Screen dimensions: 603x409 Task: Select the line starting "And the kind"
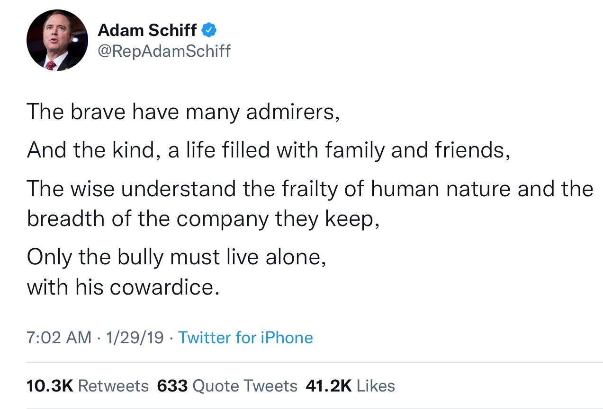268,150
